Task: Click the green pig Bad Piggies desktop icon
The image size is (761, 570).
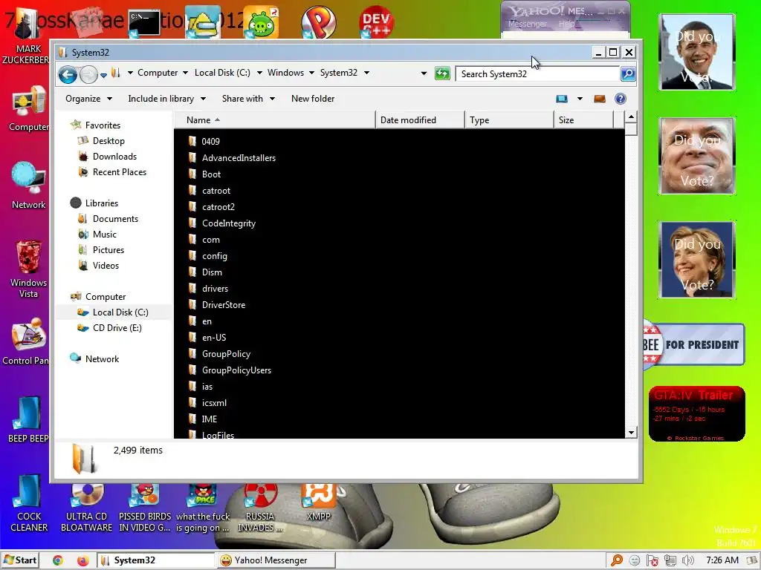Action: 261,22
